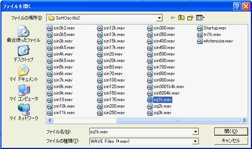Select the file sin70.wav
This screenshot has width=252, height=149.
pos(110,74)
